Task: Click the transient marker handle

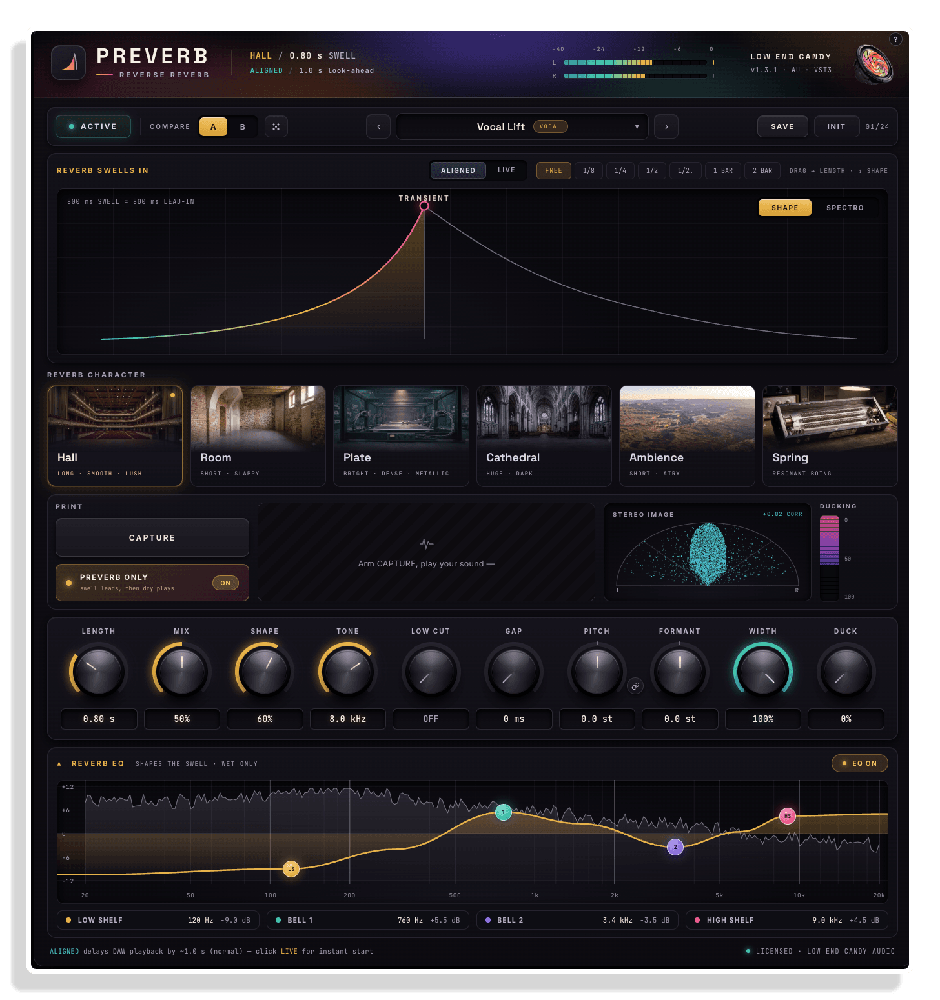Action: 424,206
